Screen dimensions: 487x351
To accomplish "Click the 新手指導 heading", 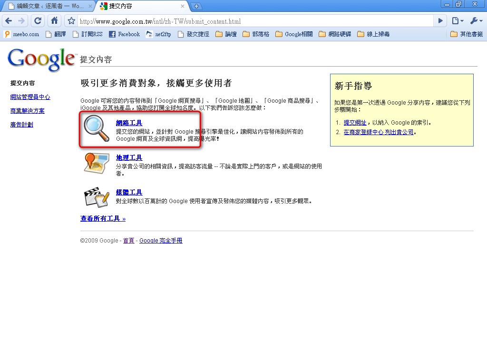I will 353,86.
